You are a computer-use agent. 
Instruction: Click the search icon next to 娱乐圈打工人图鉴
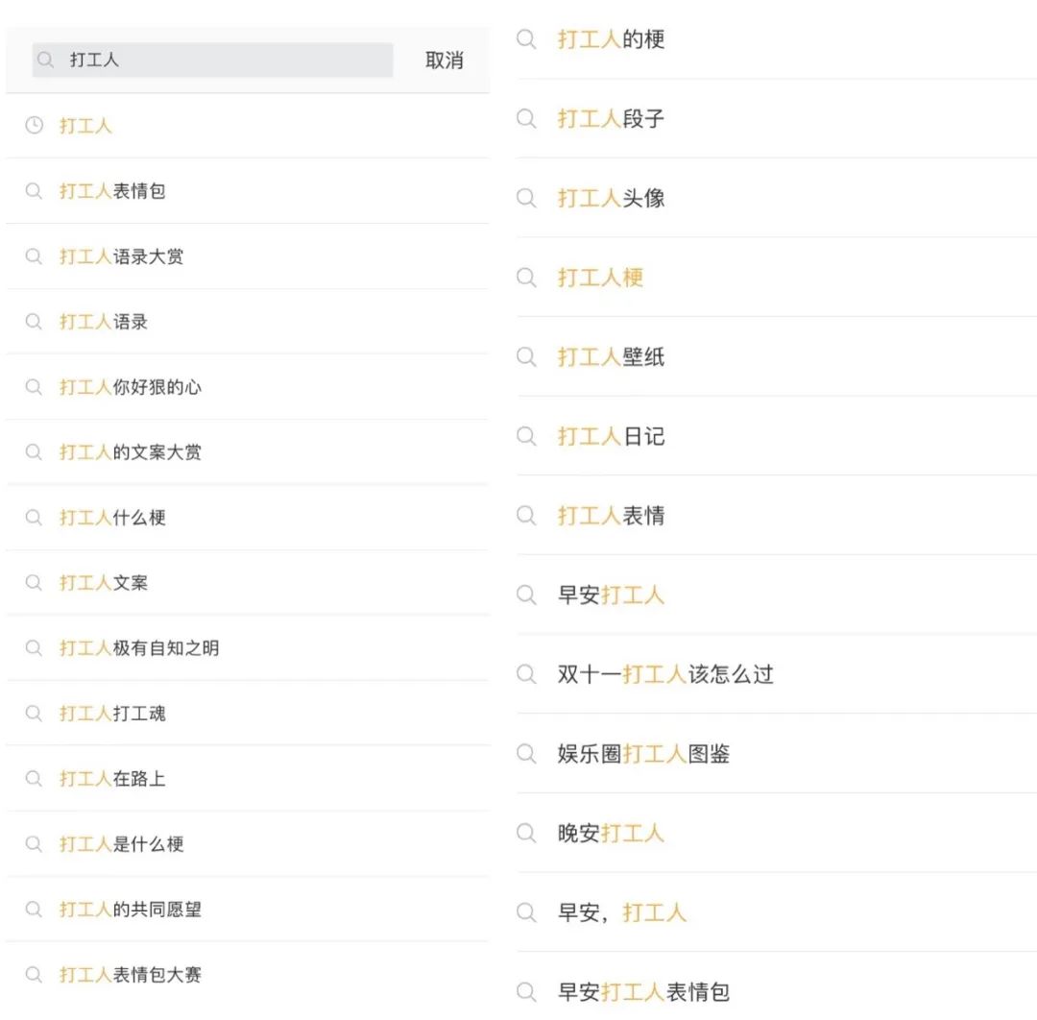526,754
